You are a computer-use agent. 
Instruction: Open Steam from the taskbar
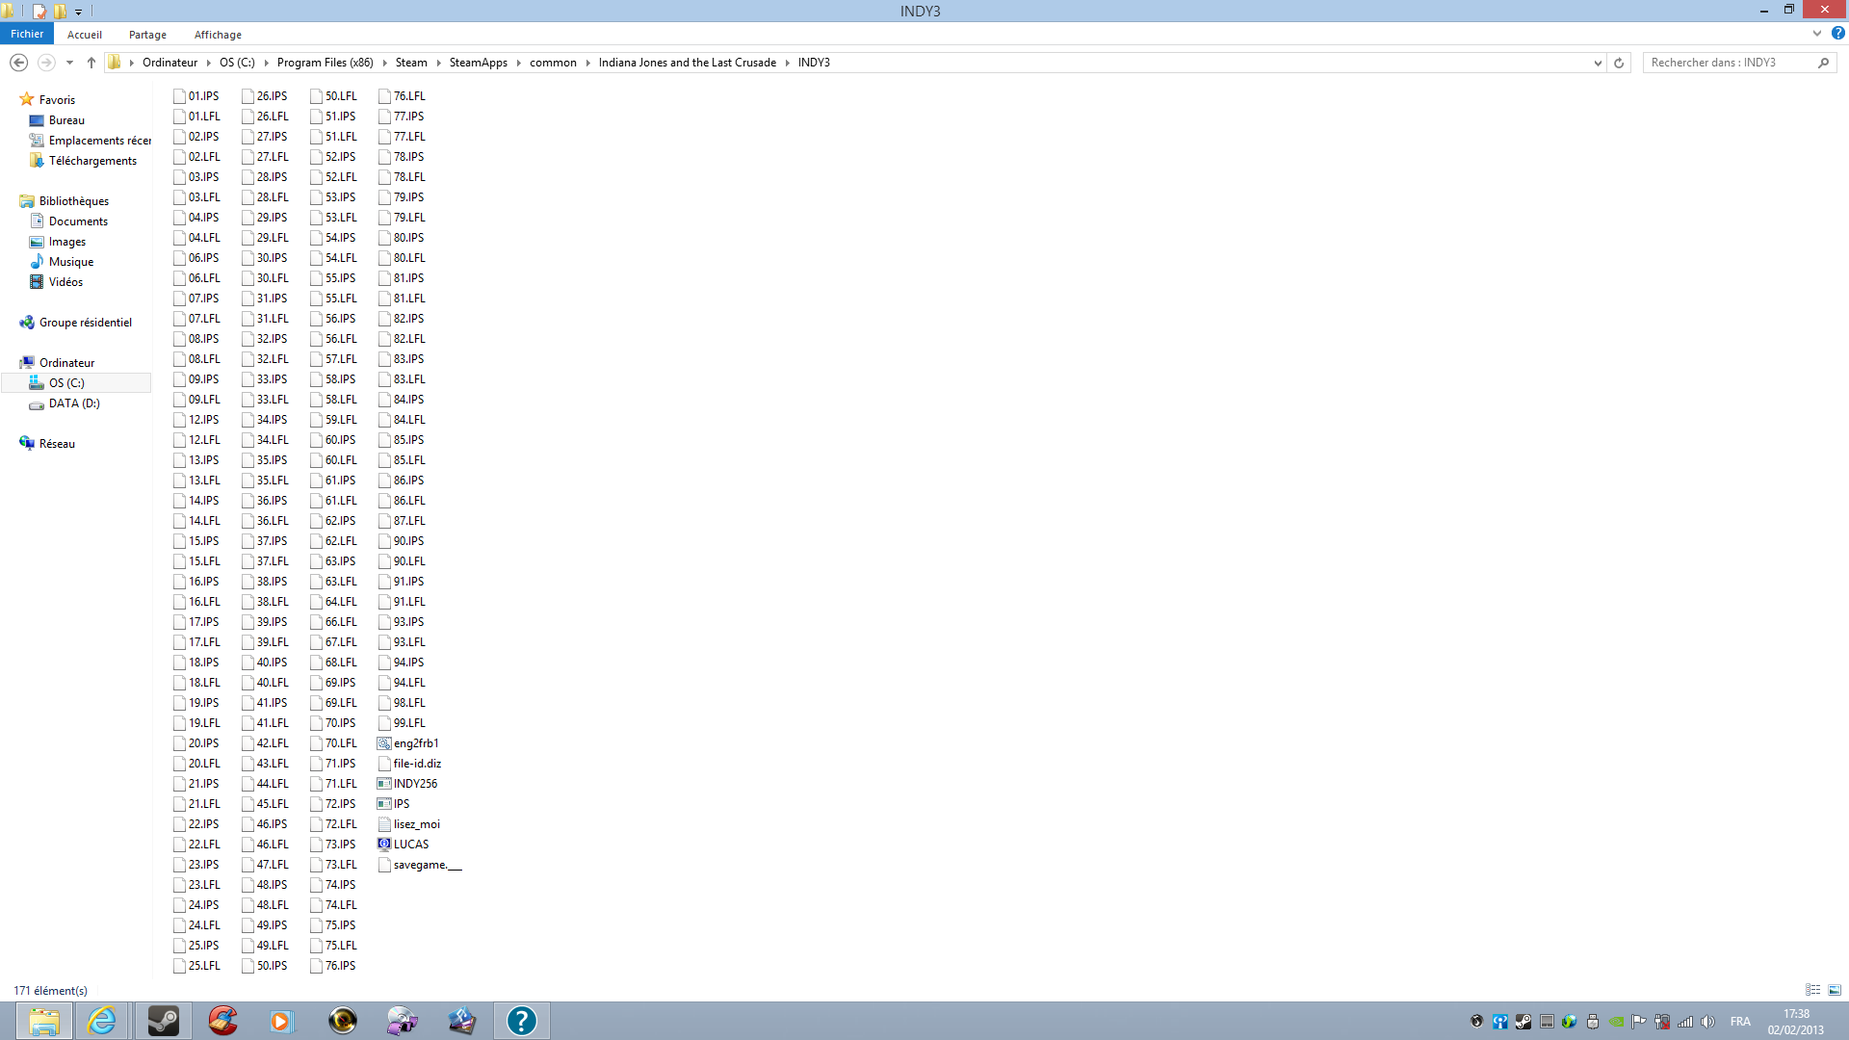pyautogui.click(x=163, y=1020)
